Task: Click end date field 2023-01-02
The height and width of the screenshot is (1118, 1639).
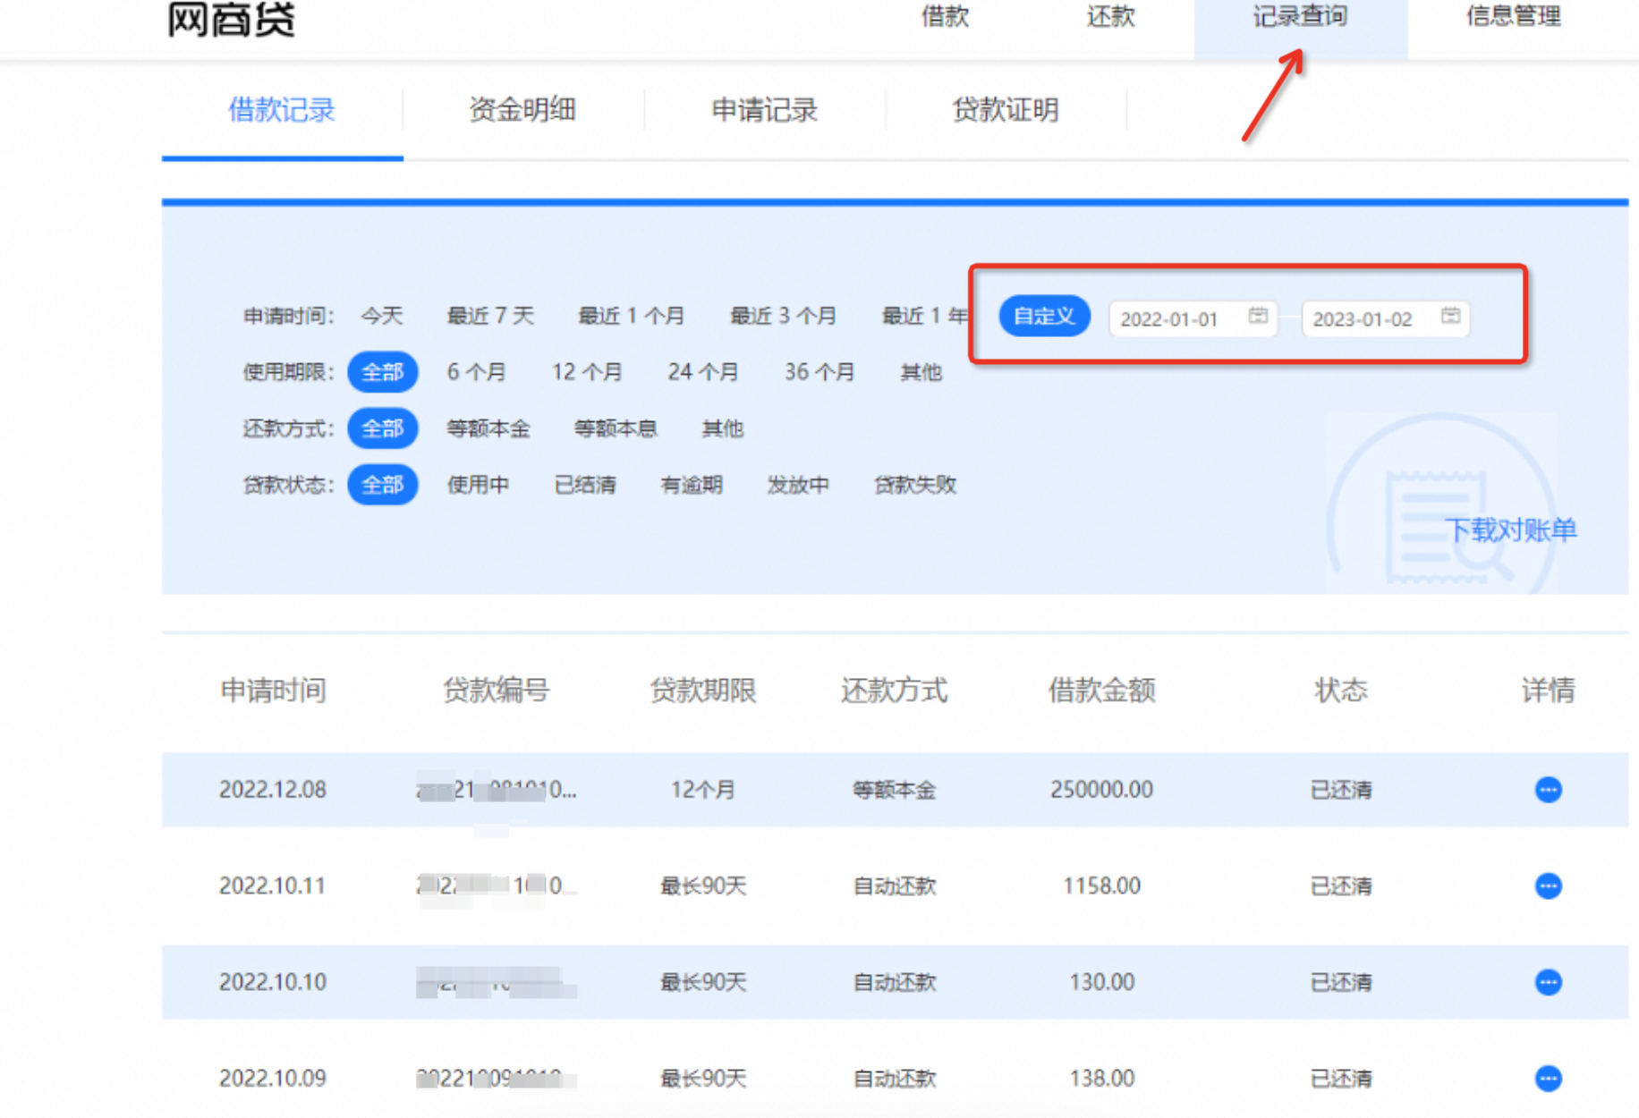Action: click(x=1386, y=318)
